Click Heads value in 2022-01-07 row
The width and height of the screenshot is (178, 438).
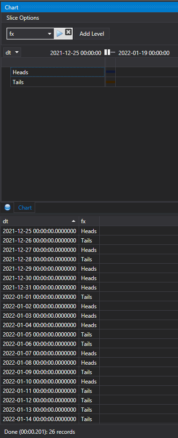coord(89,353)
